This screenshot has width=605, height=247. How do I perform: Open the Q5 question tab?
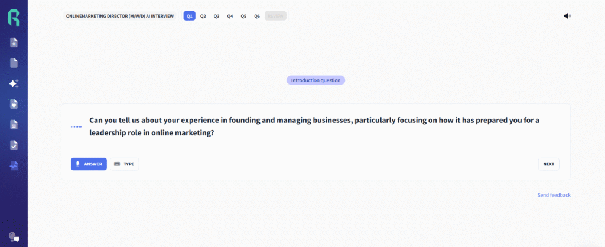coord(243,16)
